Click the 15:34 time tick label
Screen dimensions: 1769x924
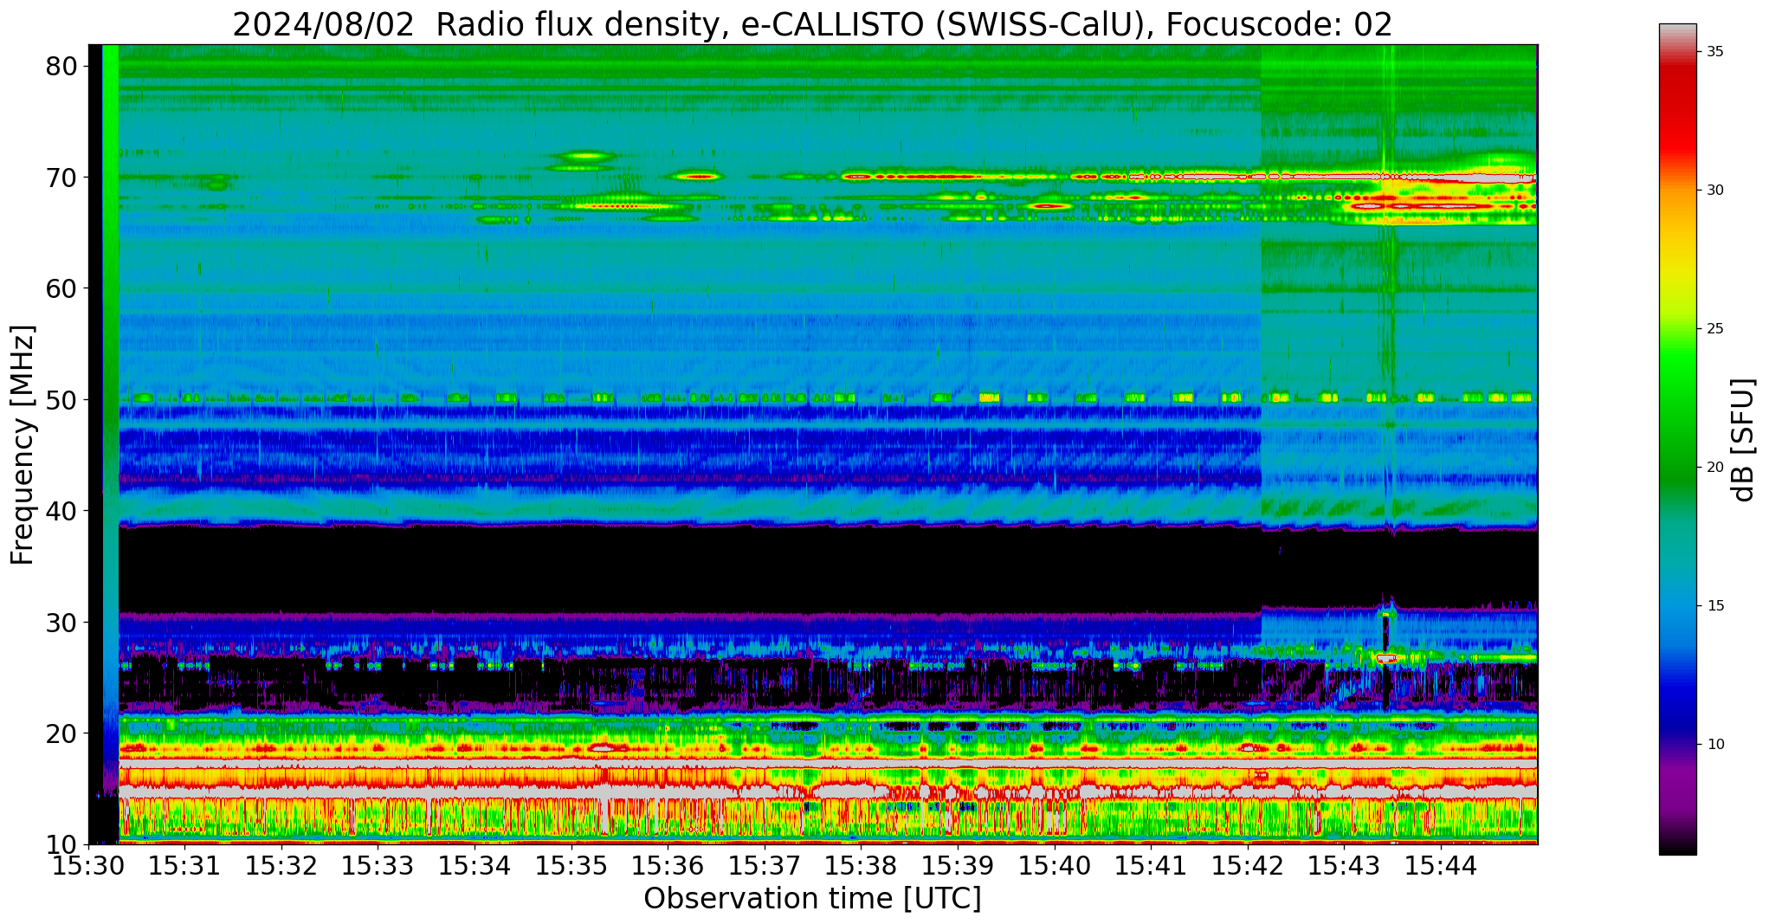pos(474,866)
